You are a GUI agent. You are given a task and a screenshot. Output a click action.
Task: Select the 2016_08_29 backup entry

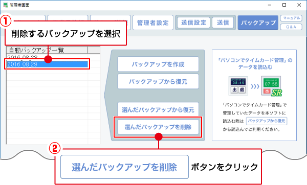[47, 64]
